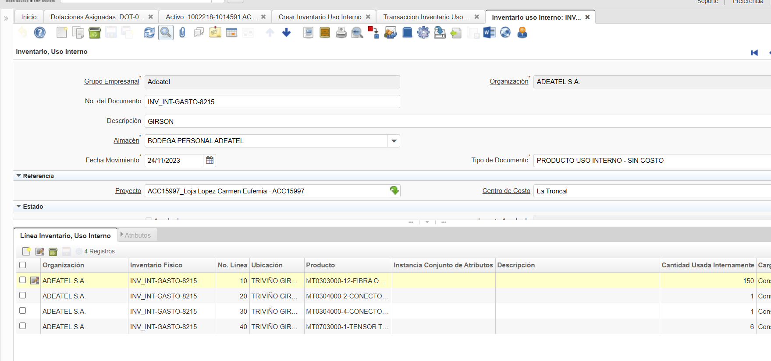Click the Word export icon
Screen dimensions: 771x361
click(489, 32)
